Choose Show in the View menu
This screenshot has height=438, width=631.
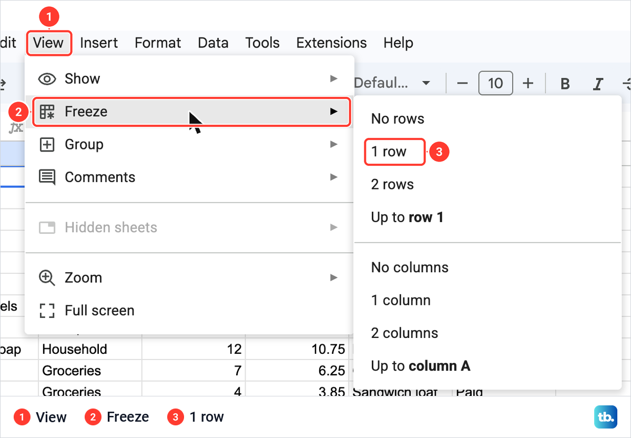tap(189, 79)
